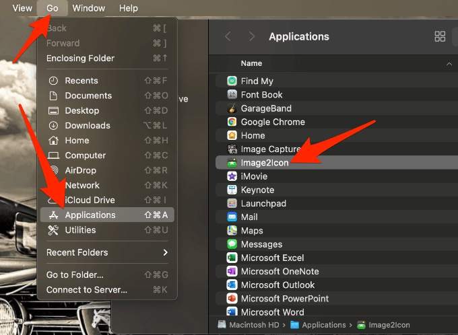Viewport: 458px width, 335px height.
Task: Select the Microsoft Outlook icon
Action: pos(232,285)
